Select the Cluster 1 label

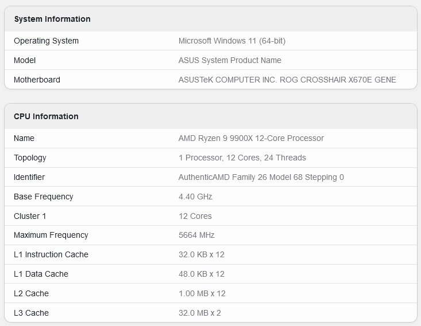[x=30, y=216]
